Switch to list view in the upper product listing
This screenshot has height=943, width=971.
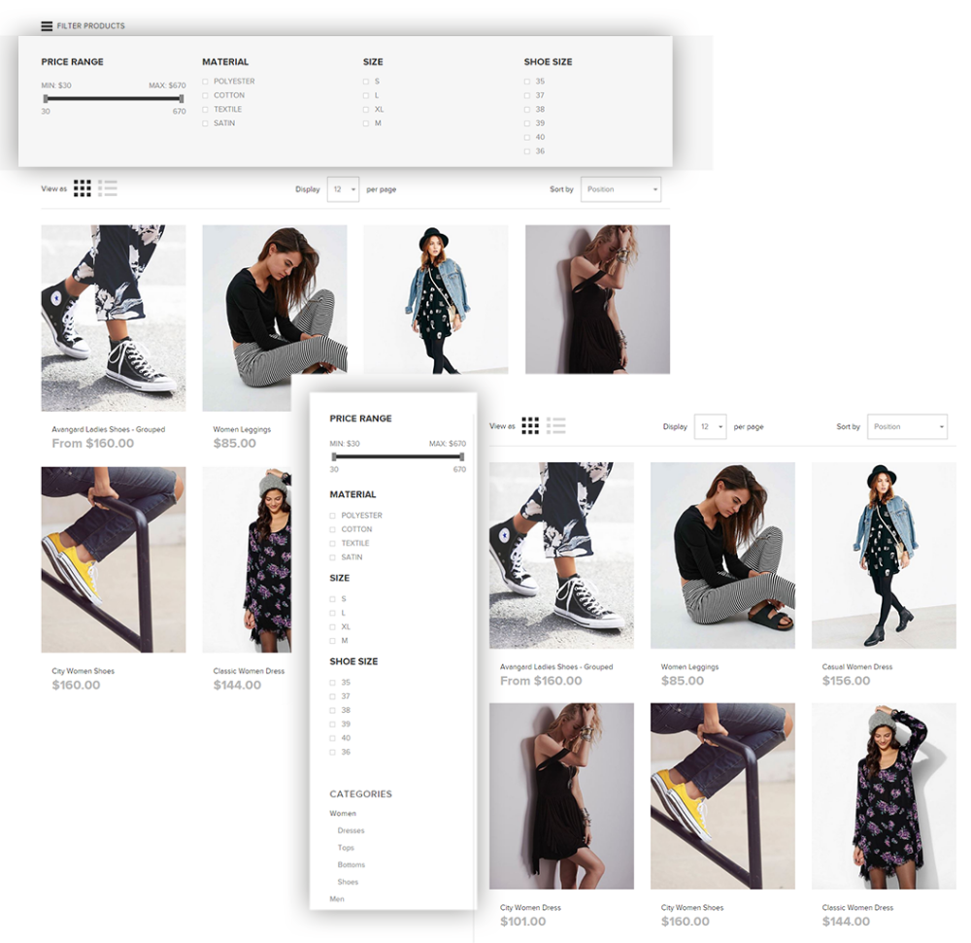click(x=108, y=188)
